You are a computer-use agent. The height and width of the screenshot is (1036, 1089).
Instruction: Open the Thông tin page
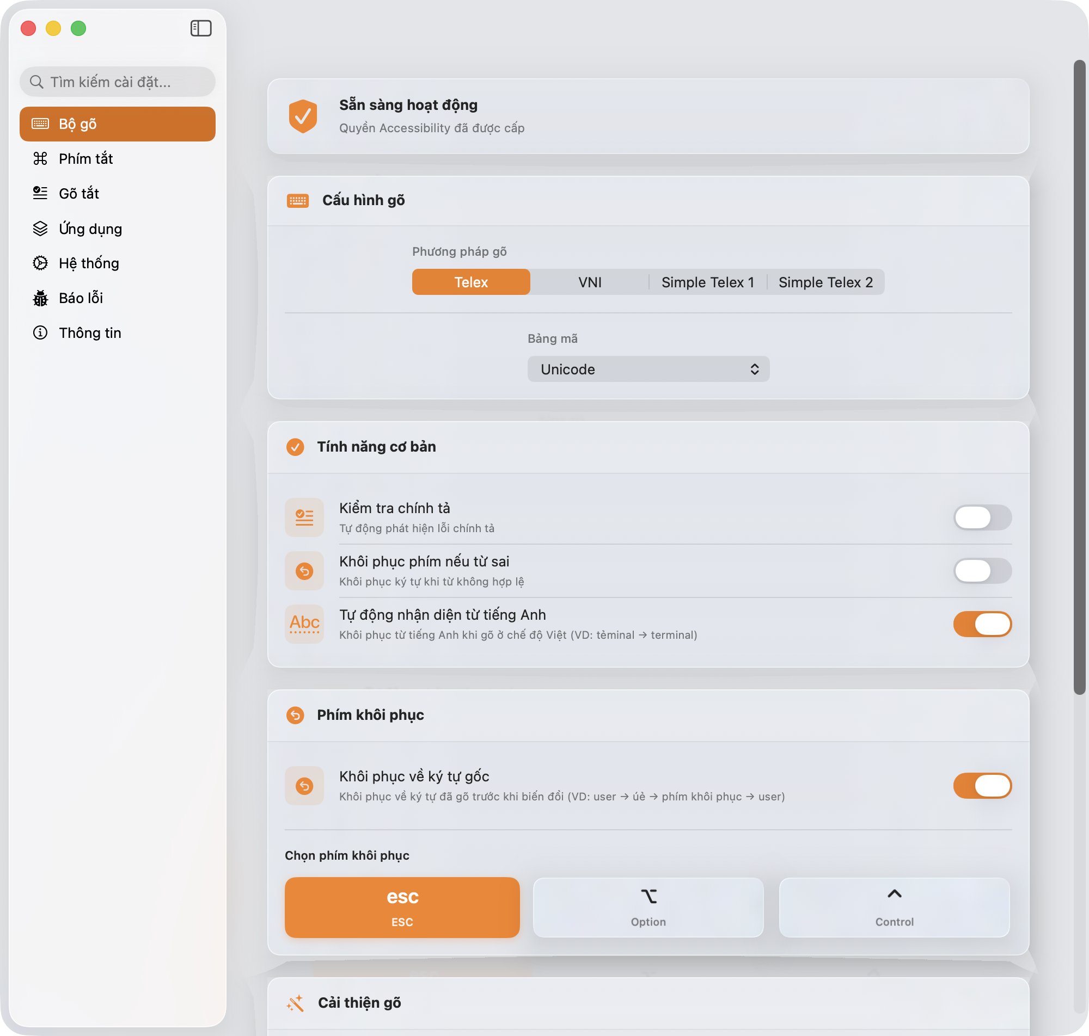pos(117,332)
